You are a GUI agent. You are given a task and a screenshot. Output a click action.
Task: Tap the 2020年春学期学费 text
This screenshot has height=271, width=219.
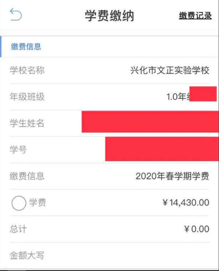click(x=172, y=176)
